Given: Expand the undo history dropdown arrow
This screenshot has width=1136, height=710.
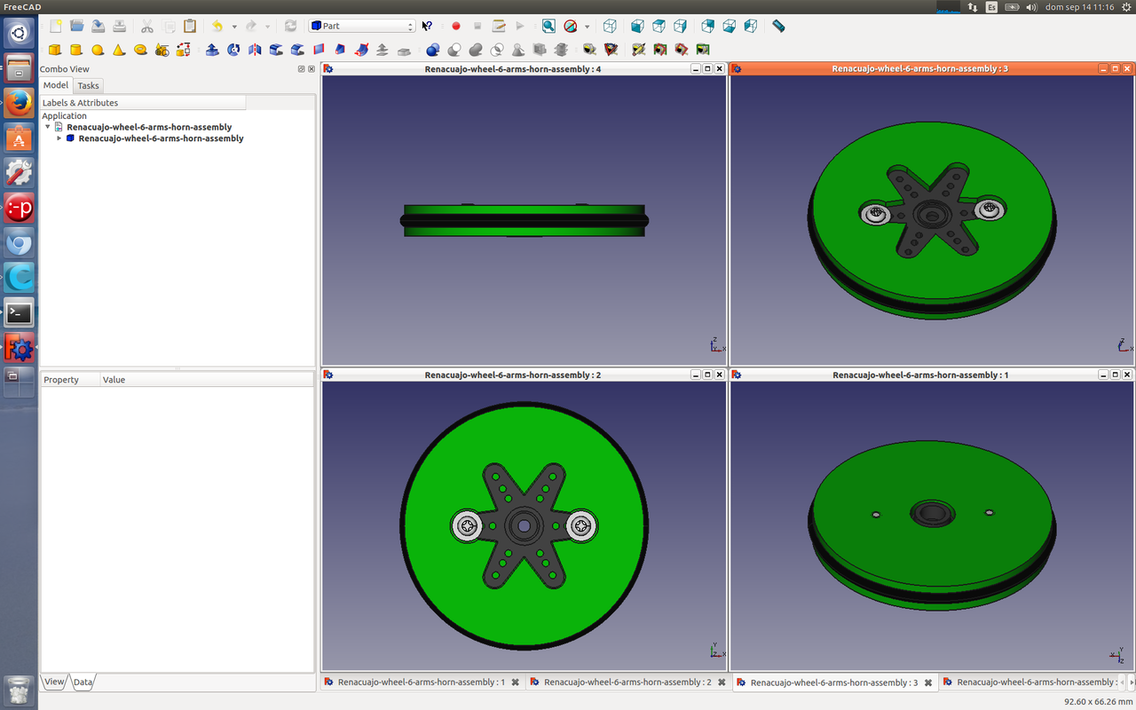Looking at the screenshot, I should click(234, 27).
